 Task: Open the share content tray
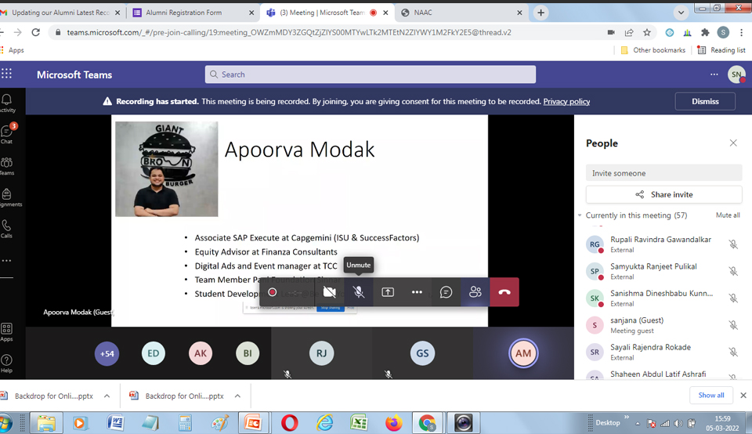[388, 292]
